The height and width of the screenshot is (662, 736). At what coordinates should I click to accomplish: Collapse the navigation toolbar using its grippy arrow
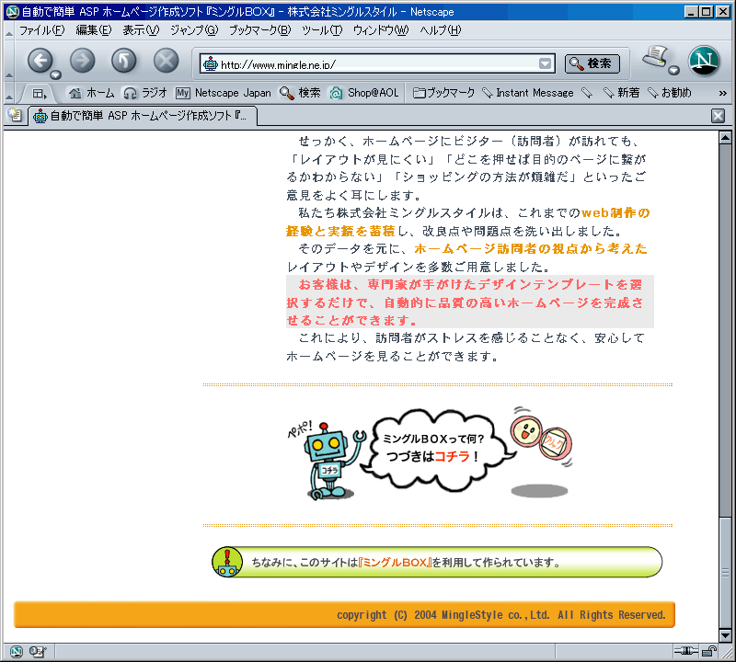point(9,62)
